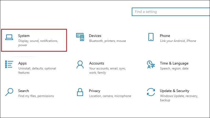This screenshot has height=118, width=210.
Task: Click 'Location, camera, microphone' description
Action: [x=110, y=96]
